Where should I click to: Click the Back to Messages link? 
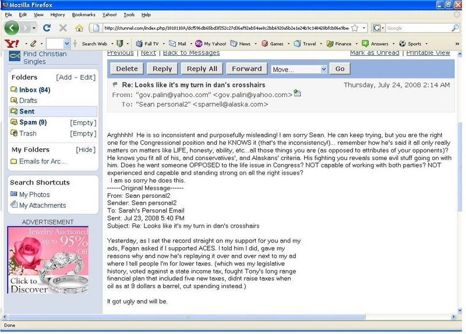(192, 53)
